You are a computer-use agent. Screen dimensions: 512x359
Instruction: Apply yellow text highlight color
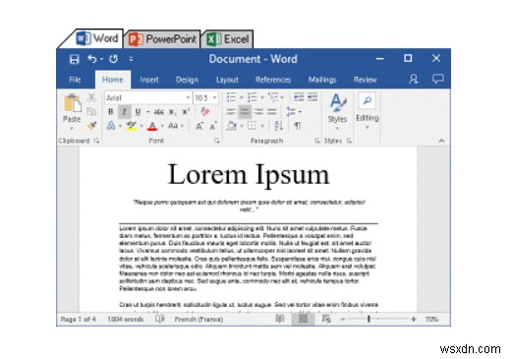coord(132,126)
